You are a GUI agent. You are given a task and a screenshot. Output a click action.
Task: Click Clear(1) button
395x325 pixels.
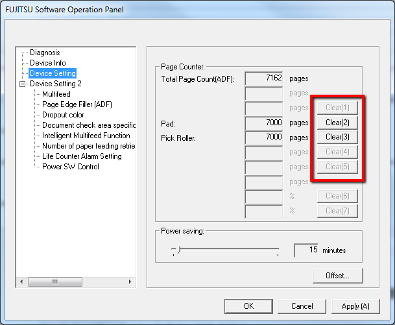click(337, 108)
